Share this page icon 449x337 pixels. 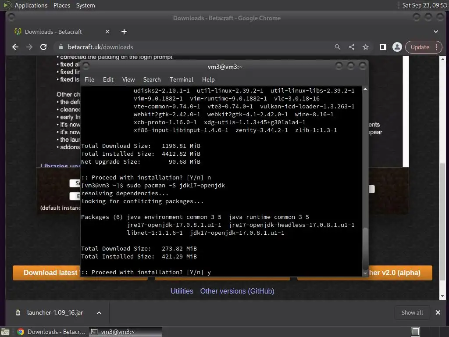pyautogui.click(x=352, y=47)
